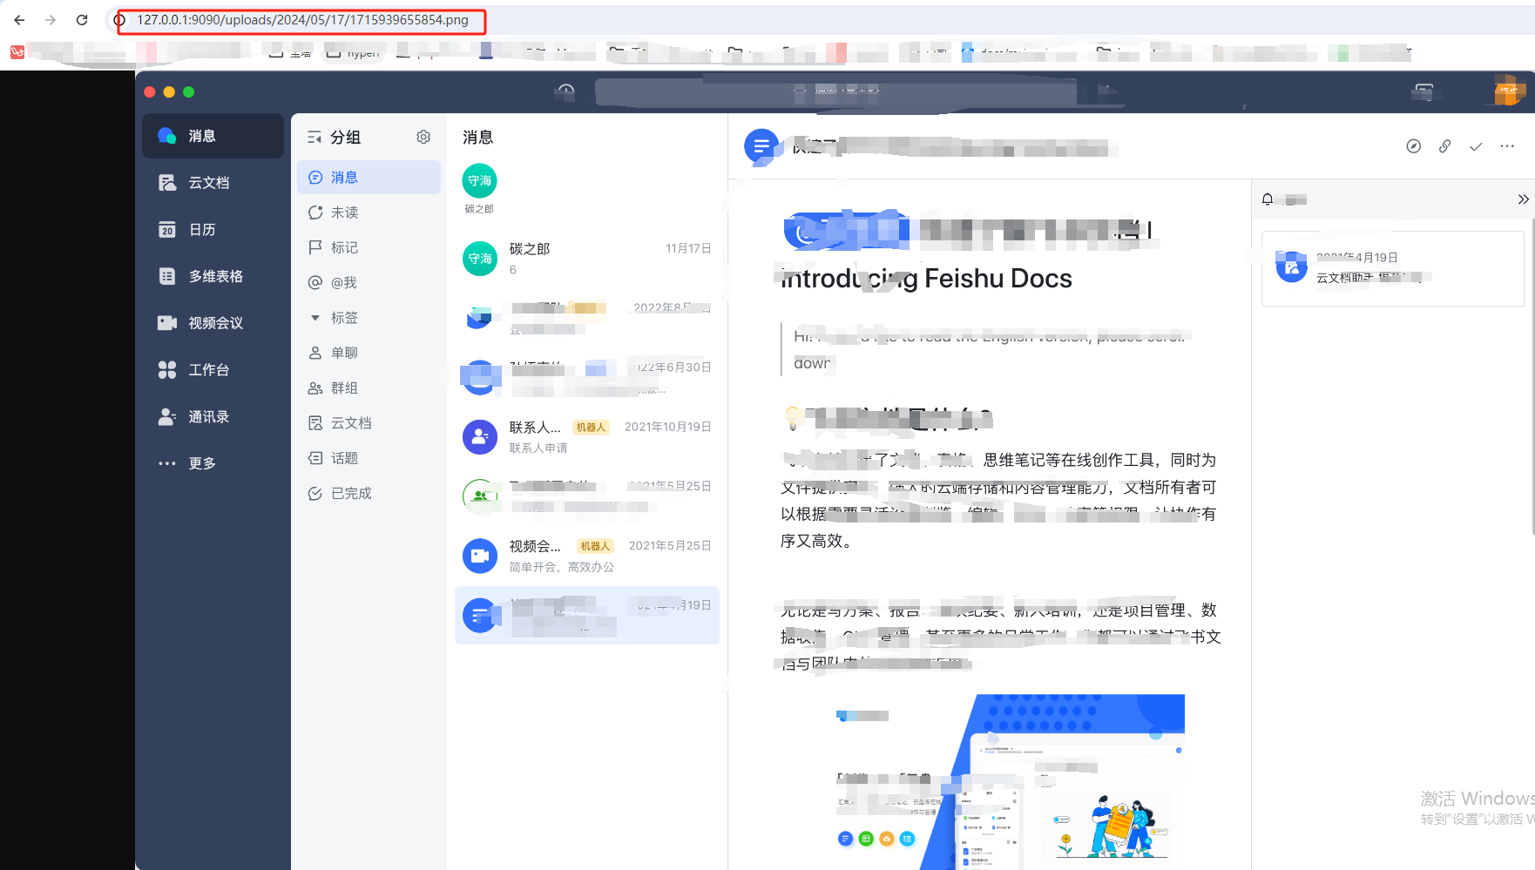This screenshot has height=870, width=1535.
Task: Click the Introducing Feishu Docs heading
Action: (x=927, y=279)
